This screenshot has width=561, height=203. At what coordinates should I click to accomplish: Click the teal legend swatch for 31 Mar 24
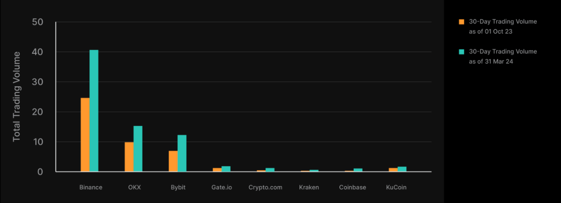tap(461, 51)
